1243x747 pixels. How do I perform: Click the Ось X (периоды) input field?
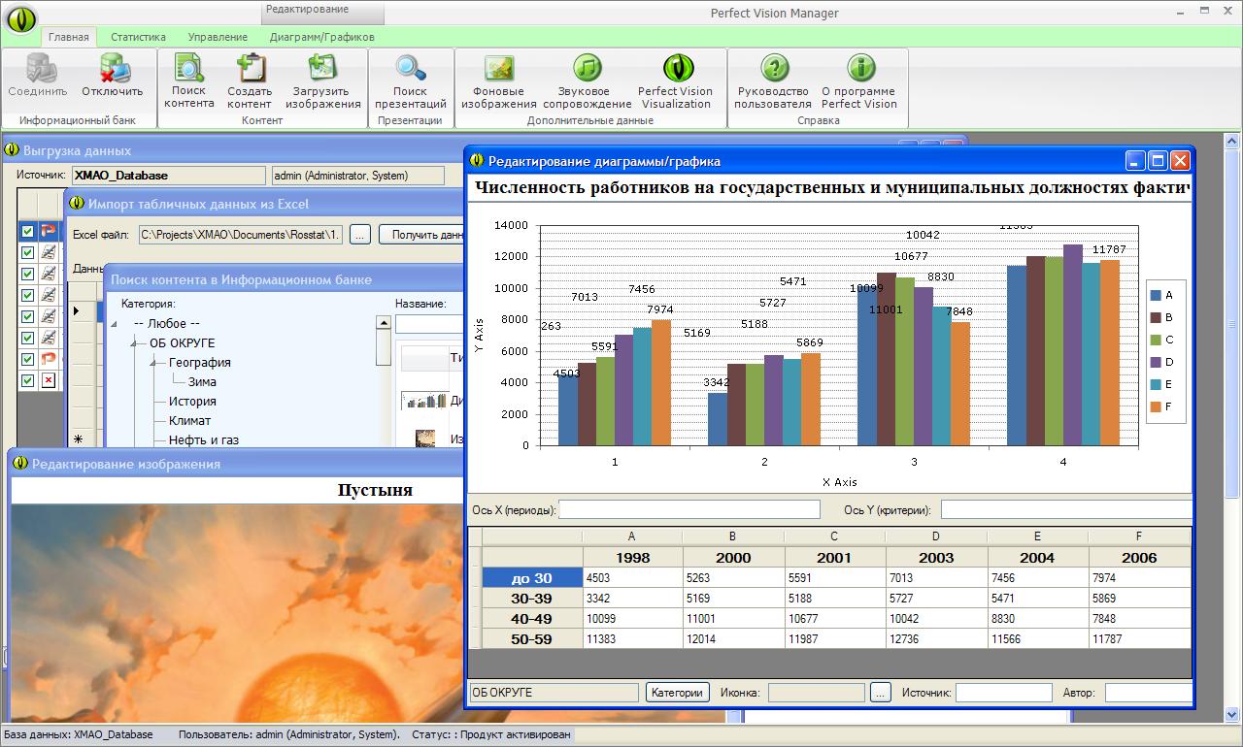pos(689,510)
